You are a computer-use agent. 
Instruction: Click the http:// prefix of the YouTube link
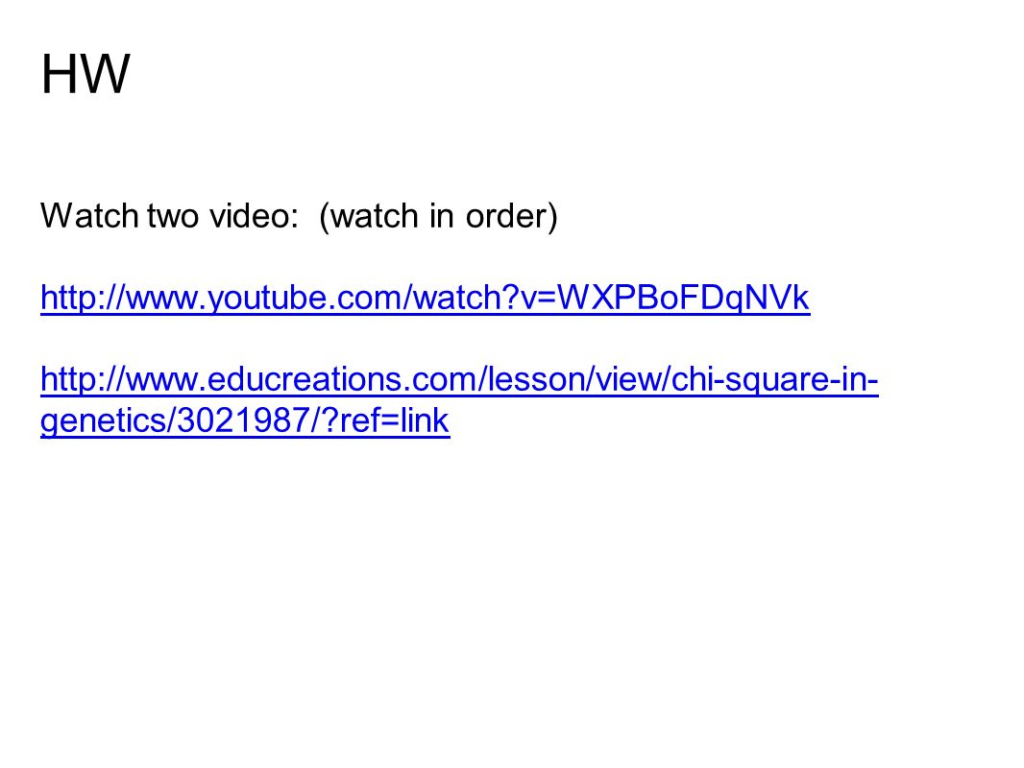(x=83, y=299)
